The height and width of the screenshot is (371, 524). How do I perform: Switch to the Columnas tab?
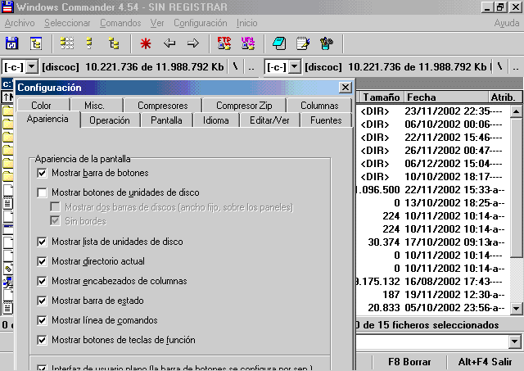pos(319,106)
